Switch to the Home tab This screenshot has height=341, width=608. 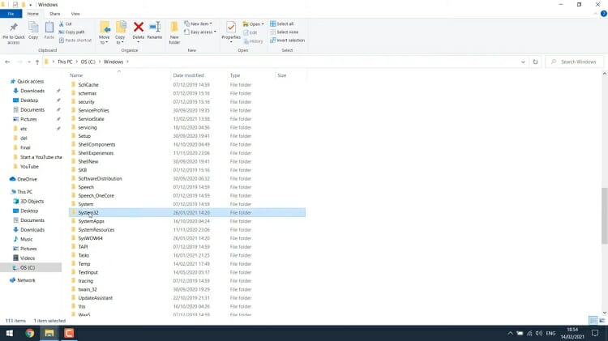(33, 14)
